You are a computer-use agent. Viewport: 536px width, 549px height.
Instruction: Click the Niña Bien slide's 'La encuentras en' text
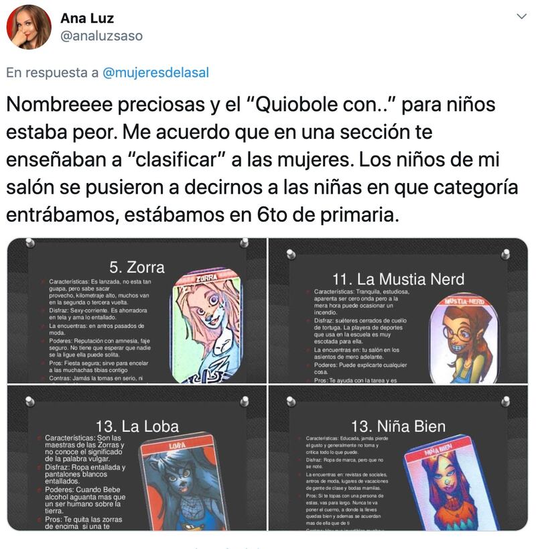coord(346,481)
